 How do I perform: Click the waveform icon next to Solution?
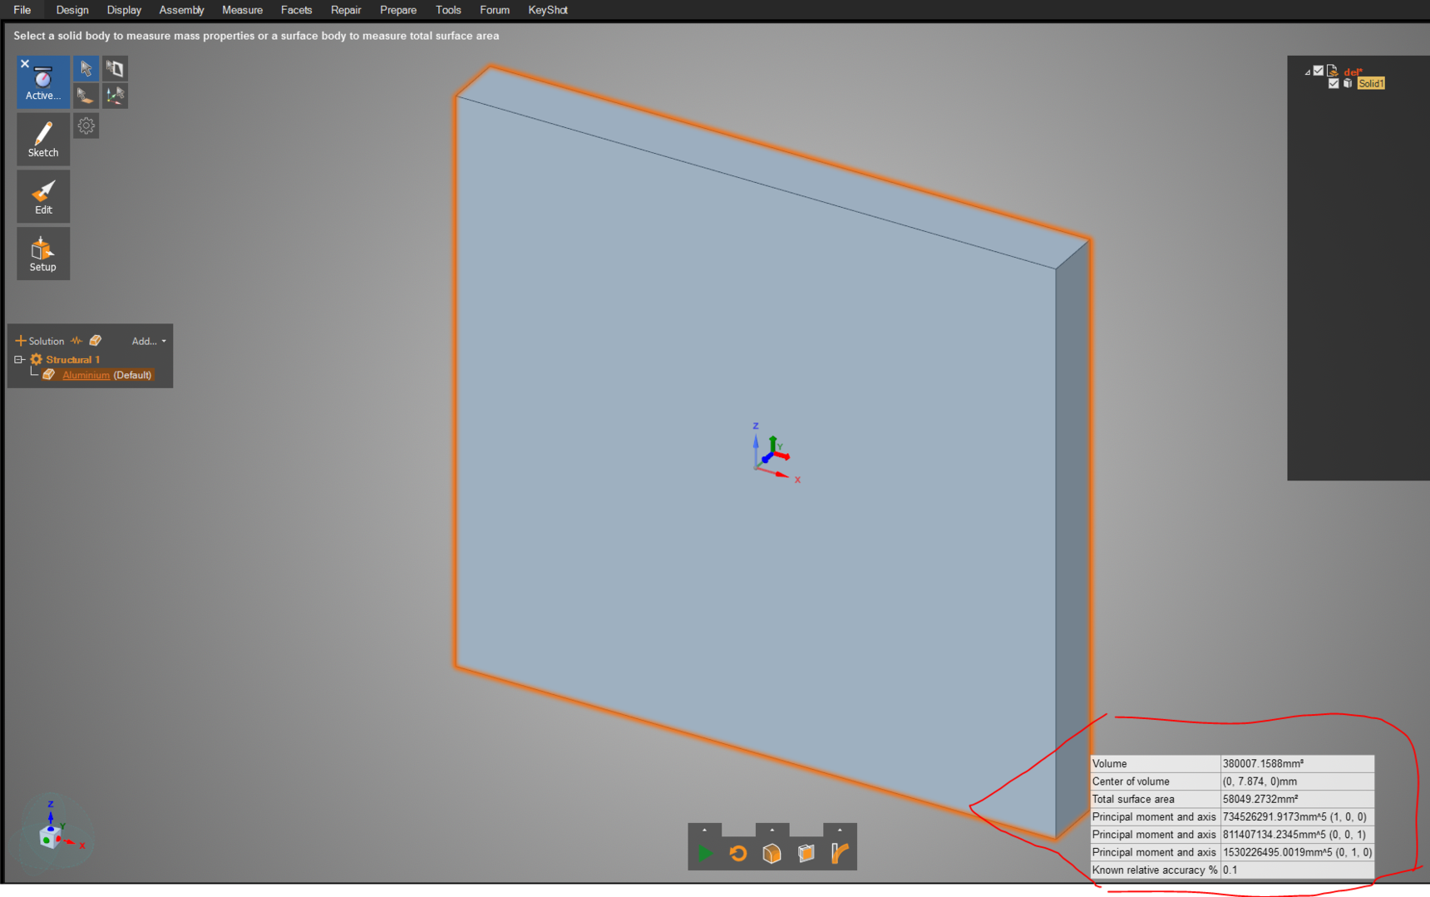(76, 341)
